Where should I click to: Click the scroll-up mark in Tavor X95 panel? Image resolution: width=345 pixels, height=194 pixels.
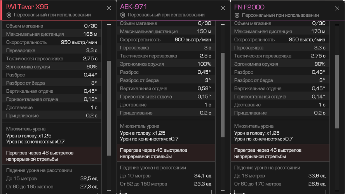pos(109,25)
